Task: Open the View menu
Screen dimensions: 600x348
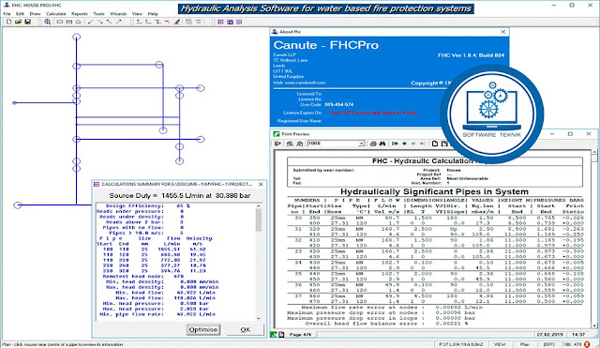Action: tap(137, 14)
